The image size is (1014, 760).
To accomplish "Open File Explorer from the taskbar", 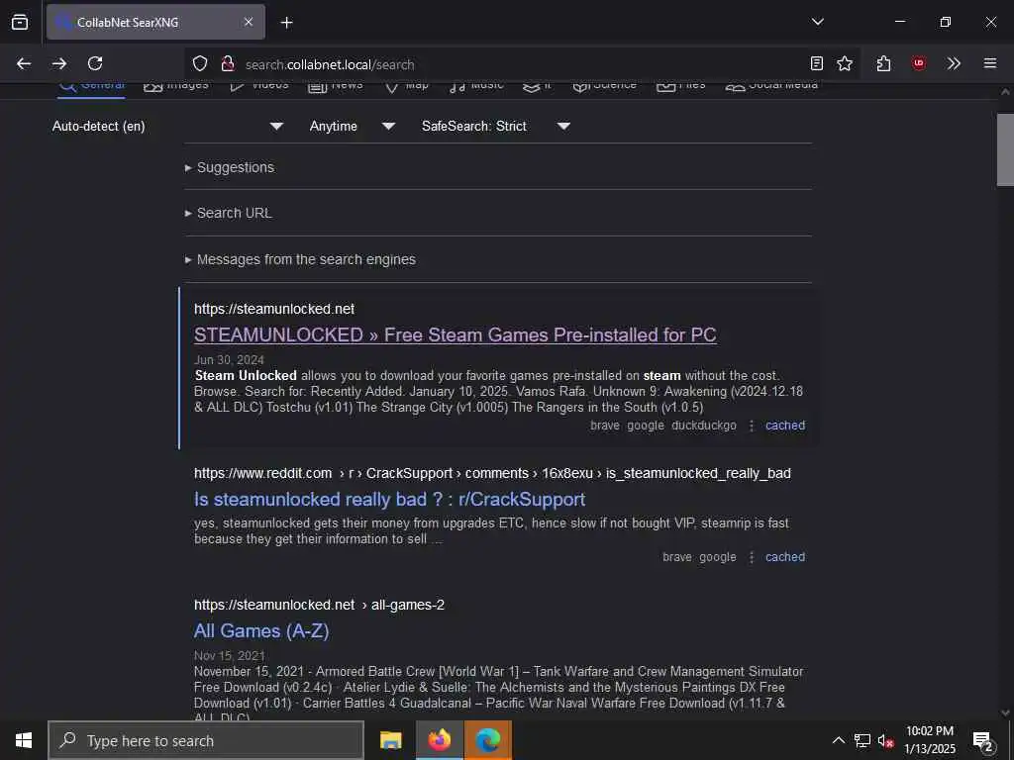I will [x=390, y=740].
